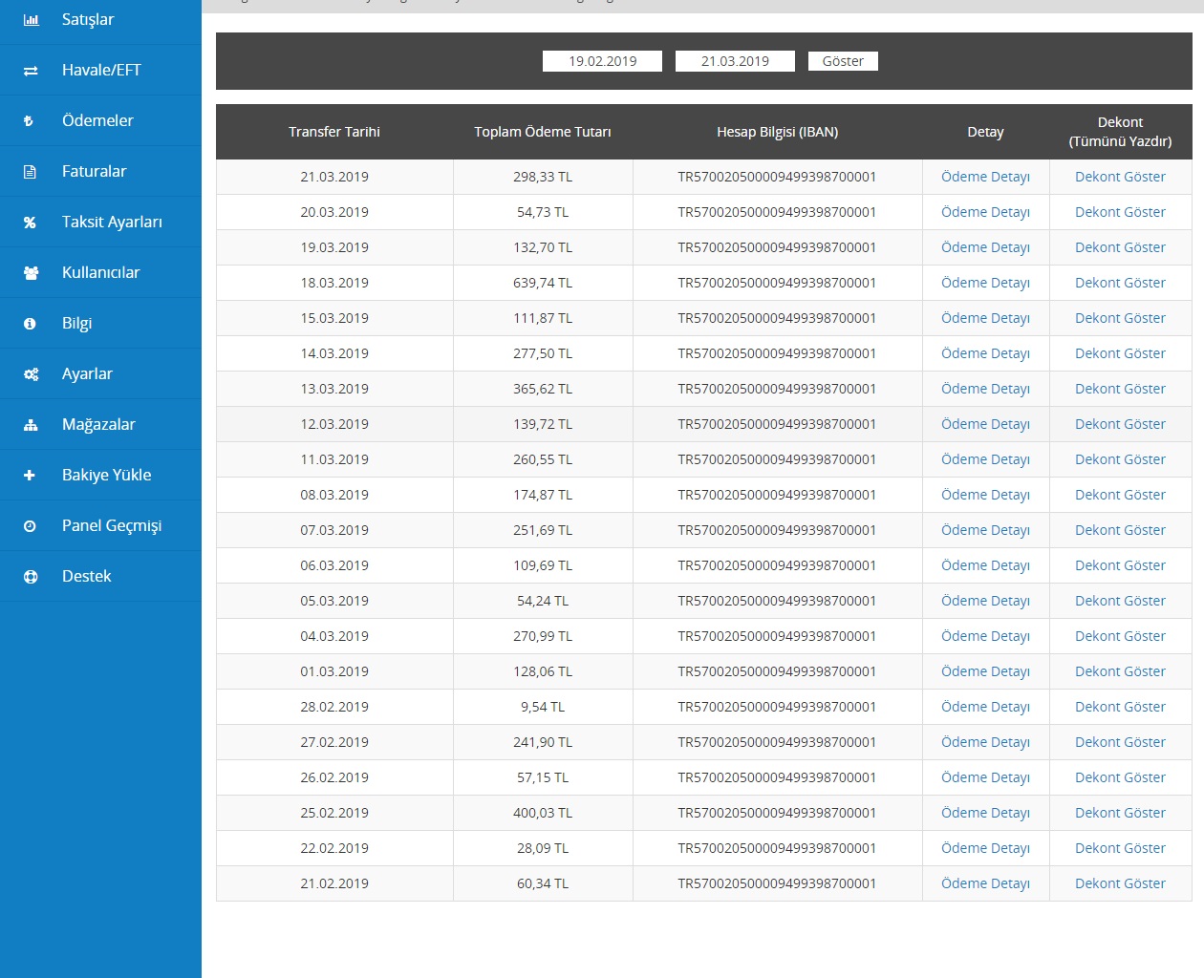Viewport: 1204px width, 978px height.
Task: Click the Ayarlar gears icon
Action: point(31,374)
